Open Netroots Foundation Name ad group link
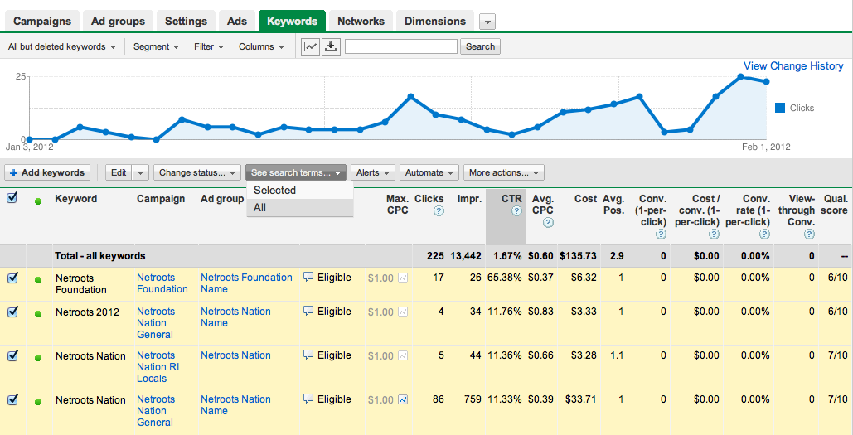853x435 pixels. click(x=246, y=283)
